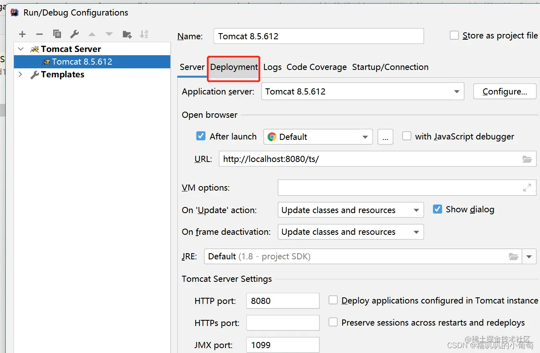Move configuration down arrow

coord(109,34)
